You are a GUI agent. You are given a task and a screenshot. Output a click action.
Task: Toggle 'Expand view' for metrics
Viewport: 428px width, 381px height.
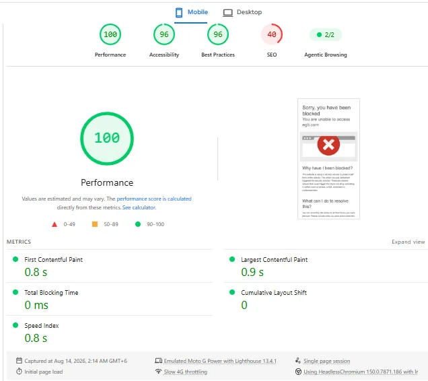408,242
